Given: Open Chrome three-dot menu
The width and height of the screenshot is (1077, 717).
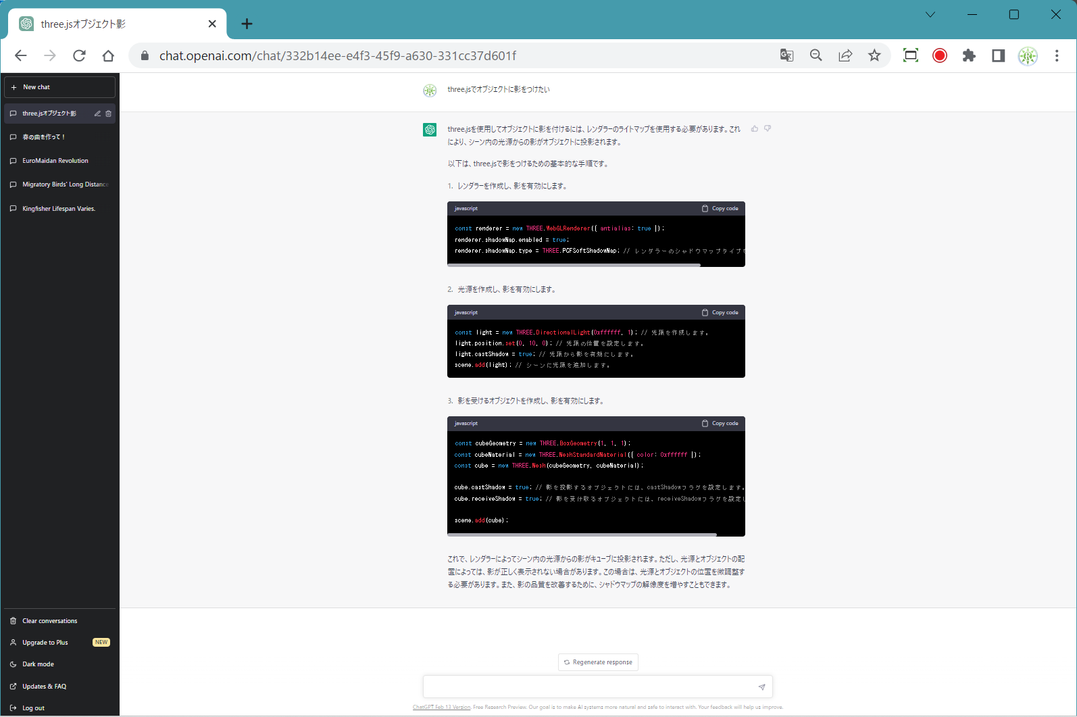Looking at the screenshot, I should pos(1057,55).
